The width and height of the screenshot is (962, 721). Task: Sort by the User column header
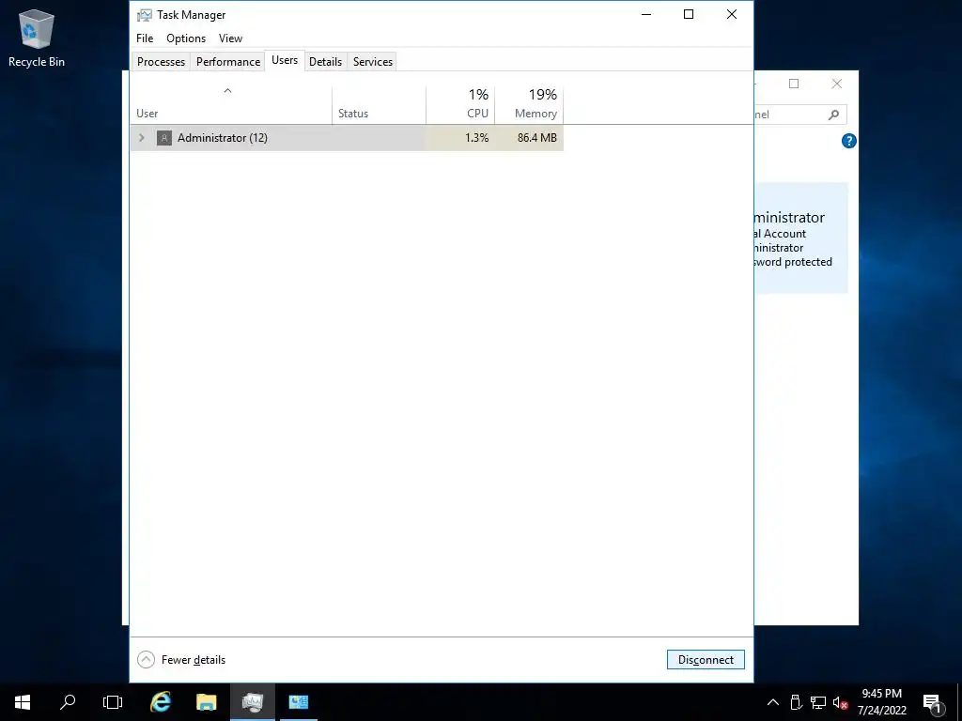click(x=231, y=105)
